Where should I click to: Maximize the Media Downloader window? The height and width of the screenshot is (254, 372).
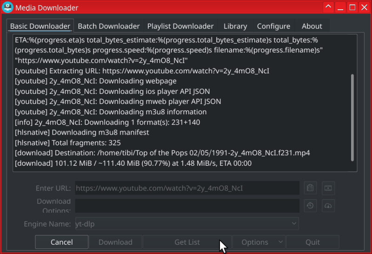point(352,7)
